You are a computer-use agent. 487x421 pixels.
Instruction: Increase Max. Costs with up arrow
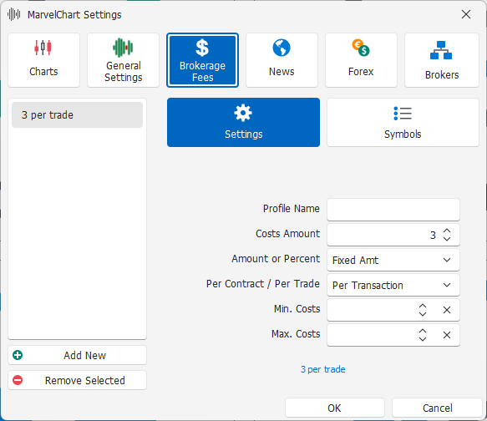point(423,331)
